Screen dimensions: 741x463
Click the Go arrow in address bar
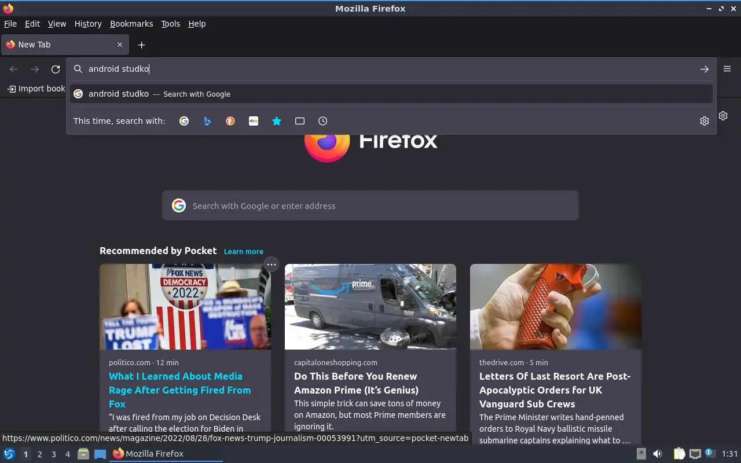(x=705, y=69)
